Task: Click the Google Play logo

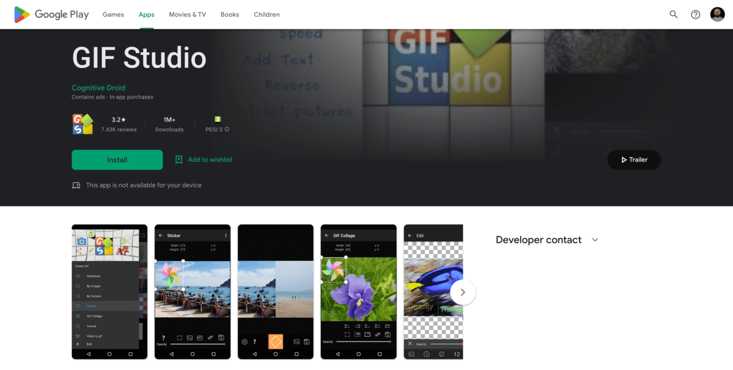Action: (50, 14)
